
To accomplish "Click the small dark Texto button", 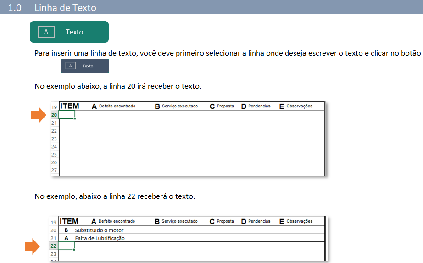I will pos(85,66).
